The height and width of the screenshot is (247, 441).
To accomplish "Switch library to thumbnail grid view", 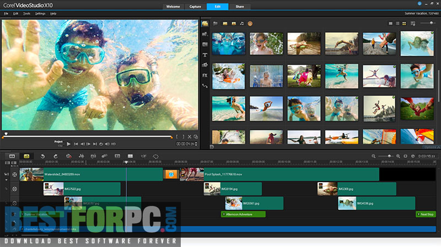I will 404,24.
